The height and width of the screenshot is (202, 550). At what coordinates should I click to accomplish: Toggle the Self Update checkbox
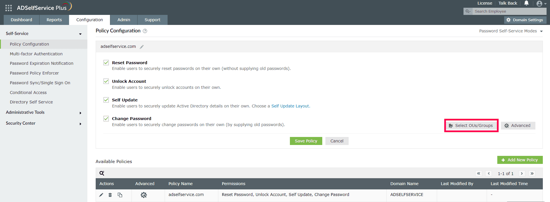pos(106,100)
